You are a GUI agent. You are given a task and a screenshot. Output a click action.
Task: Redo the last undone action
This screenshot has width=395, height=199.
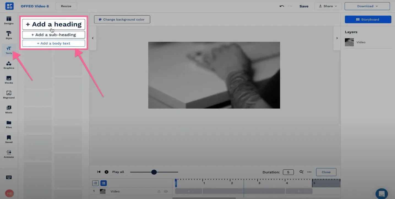click(290, 6)
